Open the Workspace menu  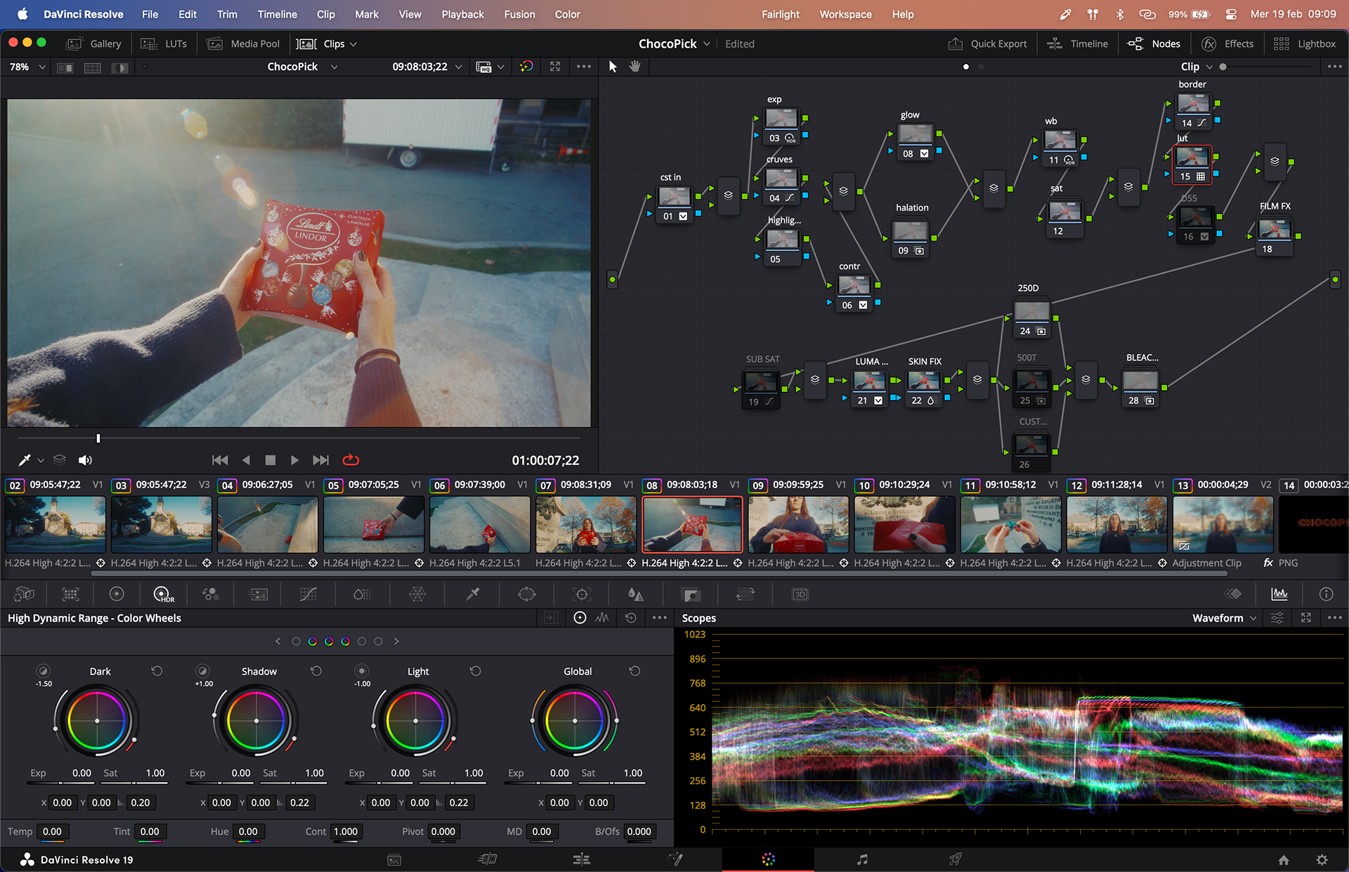tap(845, 14)
